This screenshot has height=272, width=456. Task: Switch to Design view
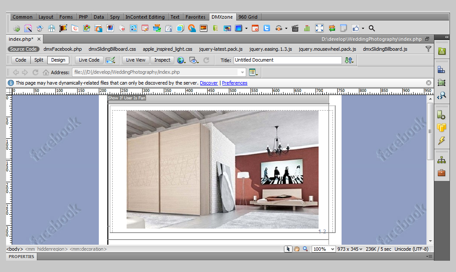[58, 60]
